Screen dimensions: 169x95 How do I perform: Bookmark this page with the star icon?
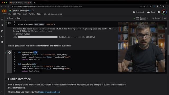coord(150,6)
